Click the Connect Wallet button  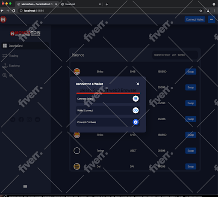[x=195, y=19]
